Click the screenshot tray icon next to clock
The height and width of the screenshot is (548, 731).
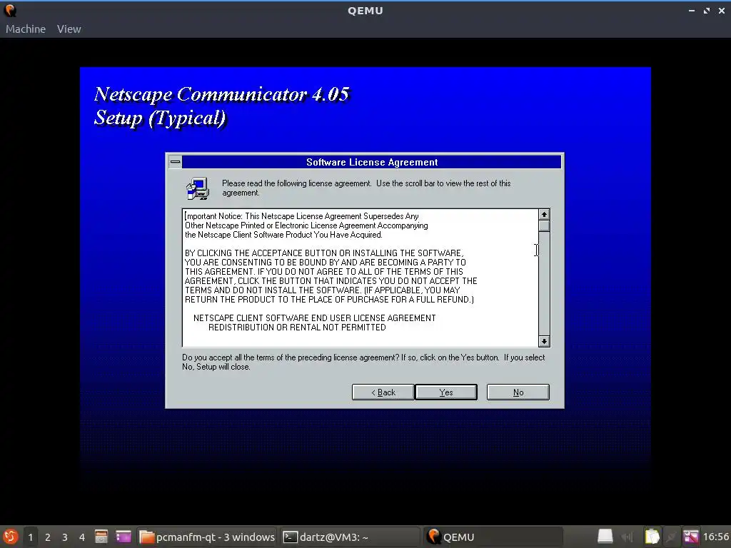point(691,537)
